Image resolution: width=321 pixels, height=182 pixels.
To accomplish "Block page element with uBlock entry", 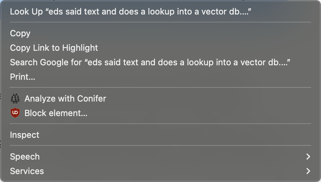I will click(160, 113).
